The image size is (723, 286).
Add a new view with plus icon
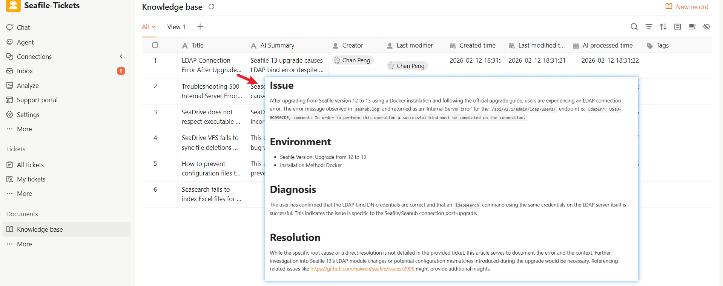(200, 27)
